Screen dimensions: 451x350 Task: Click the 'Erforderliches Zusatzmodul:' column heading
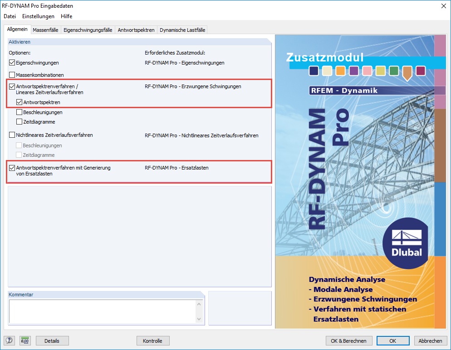click(175, 53)
